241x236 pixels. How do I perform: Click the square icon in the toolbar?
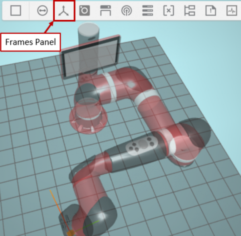16,10
